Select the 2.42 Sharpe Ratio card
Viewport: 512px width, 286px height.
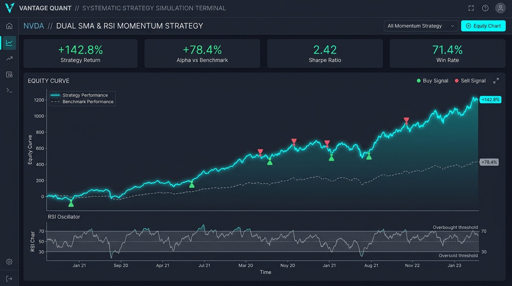point(325,54)
